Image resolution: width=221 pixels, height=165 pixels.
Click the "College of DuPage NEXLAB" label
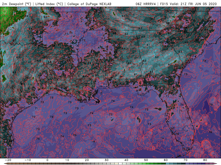pos(89,4)
